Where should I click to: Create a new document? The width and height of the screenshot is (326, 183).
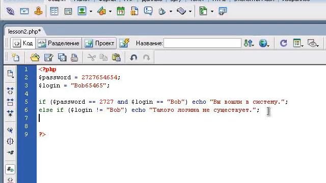[x=15, y=57]
